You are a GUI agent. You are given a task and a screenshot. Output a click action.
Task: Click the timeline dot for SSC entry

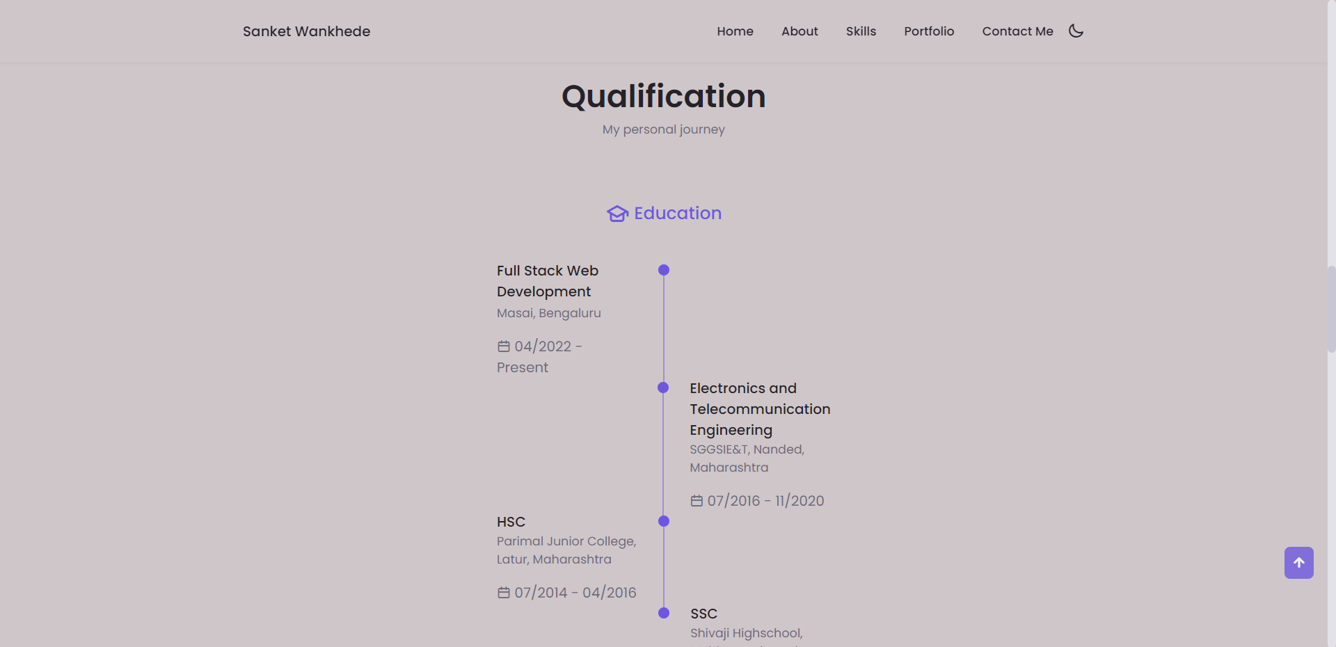663,614
